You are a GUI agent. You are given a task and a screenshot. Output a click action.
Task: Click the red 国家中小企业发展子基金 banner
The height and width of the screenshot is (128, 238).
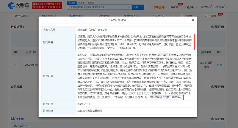[47, 6]
